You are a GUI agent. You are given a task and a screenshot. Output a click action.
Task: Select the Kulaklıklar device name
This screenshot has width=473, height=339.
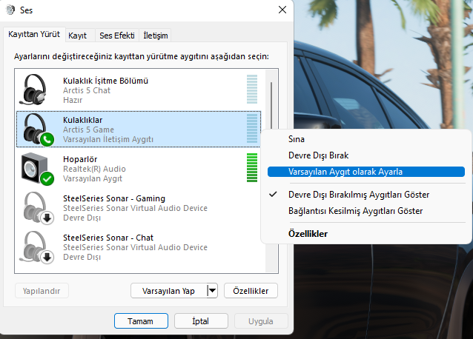click(x=82, y=120)
